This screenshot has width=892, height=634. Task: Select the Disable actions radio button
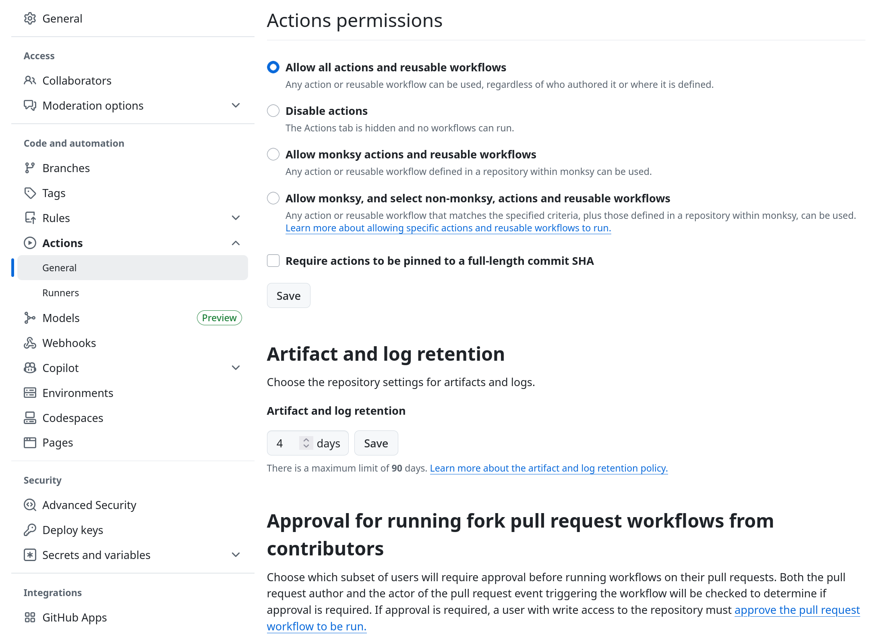(273, 110)
